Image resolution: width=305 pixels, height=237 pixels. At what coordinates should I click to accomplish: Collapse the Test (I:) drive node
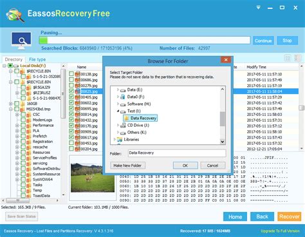click(118, 111)
